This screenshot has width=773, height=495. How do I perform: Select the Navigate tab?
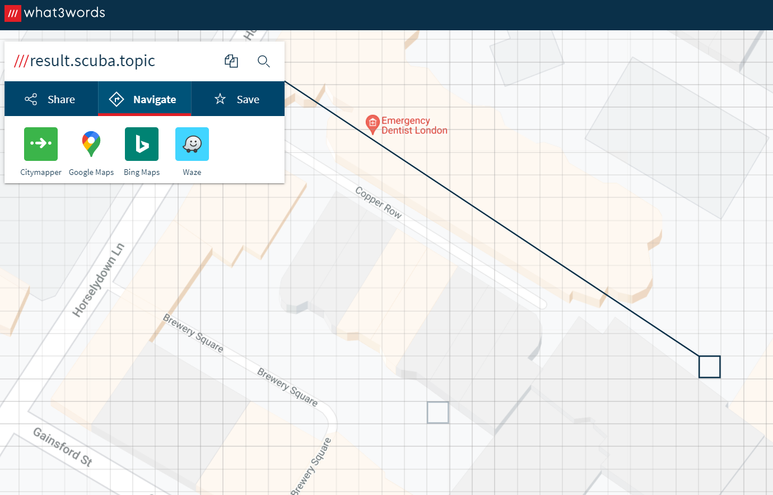tap(145, 99)
